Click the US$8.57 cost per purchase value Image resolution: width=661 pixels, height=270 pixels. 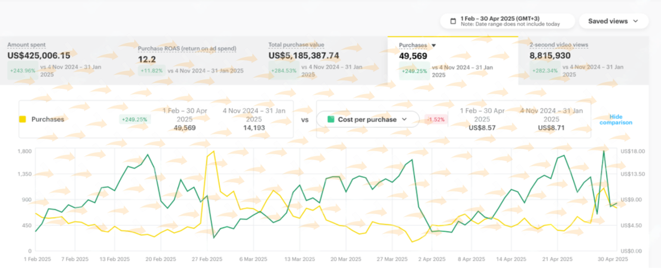[x=482, y=128]
